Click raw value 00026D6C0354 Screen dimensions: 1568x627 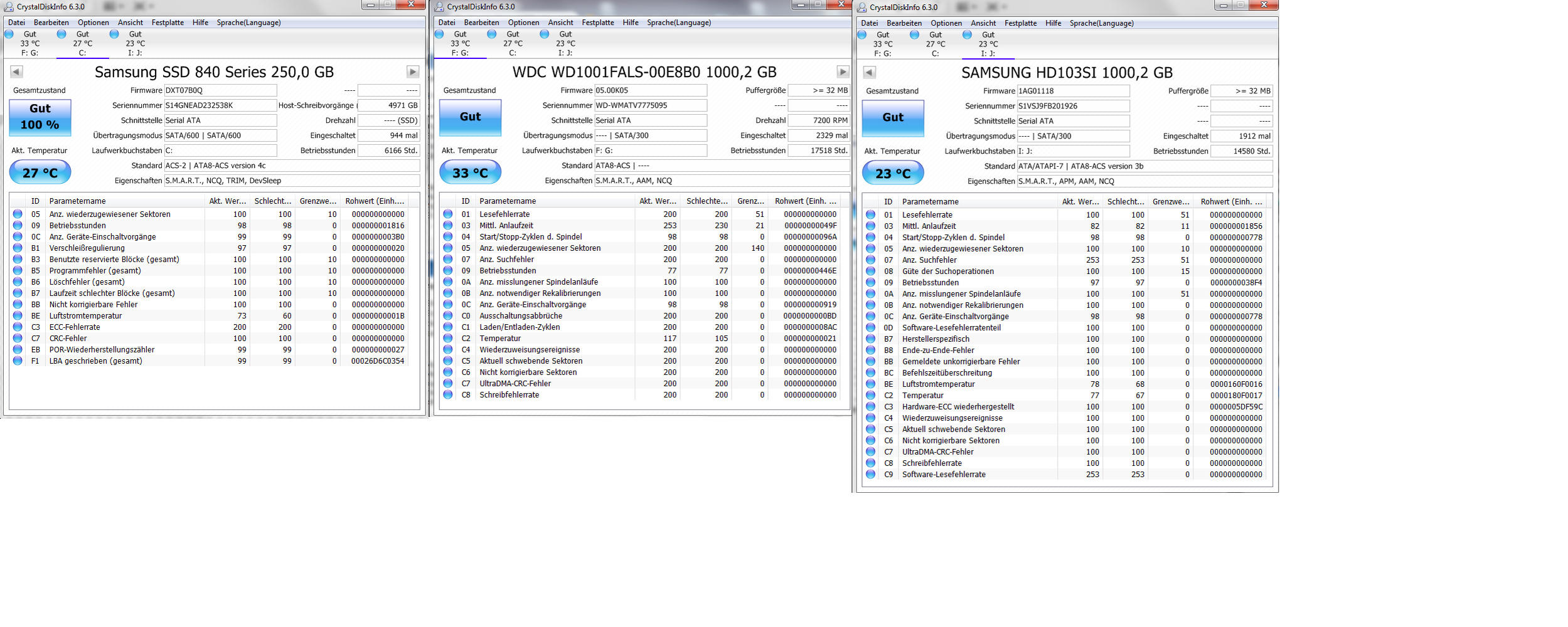(378, 361)
